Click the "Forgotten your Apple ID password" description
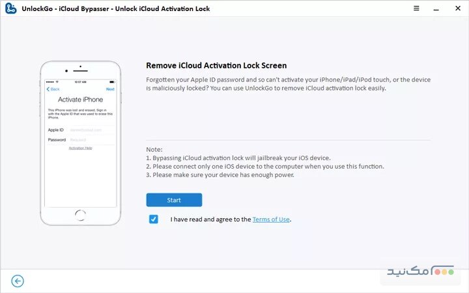The height and width of the screenshot is (293, 469). click(289, 84)
